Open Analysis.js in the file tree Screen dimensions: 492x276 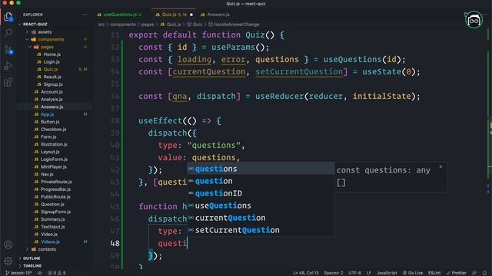click(x=52, y=99)
